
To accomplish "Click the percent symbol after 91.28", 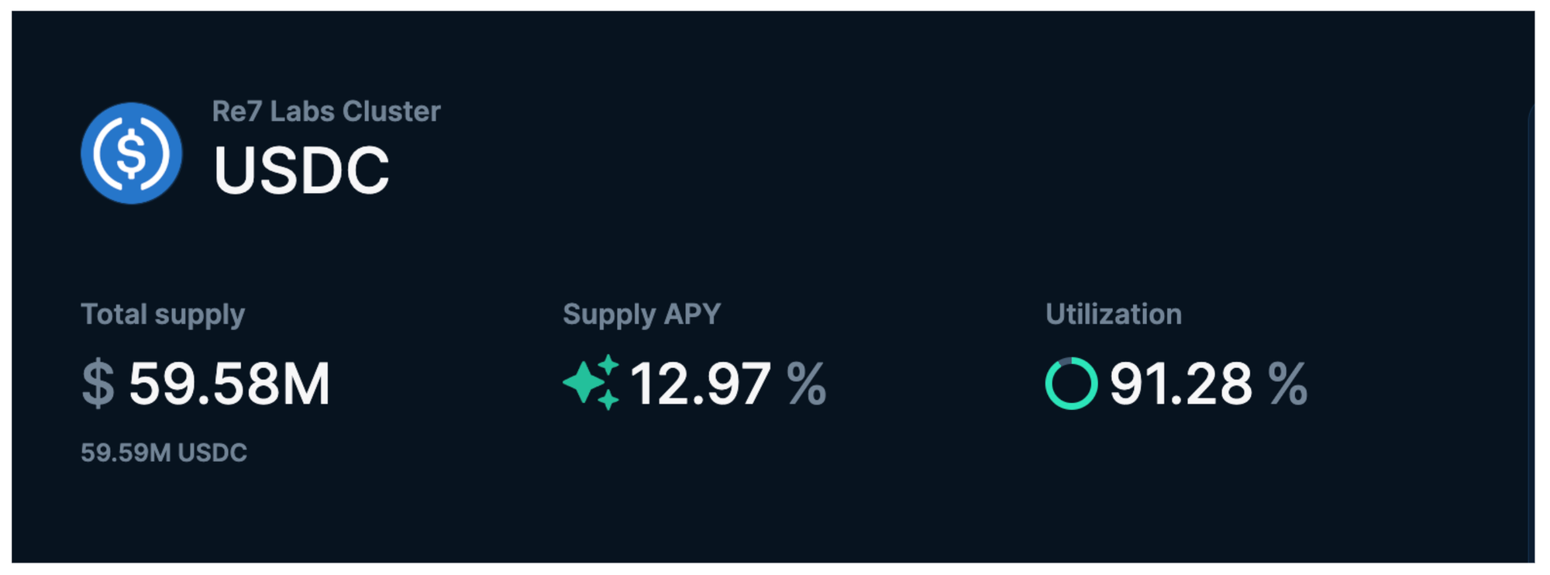I will pyautogui.click(x=1287, y=384).
